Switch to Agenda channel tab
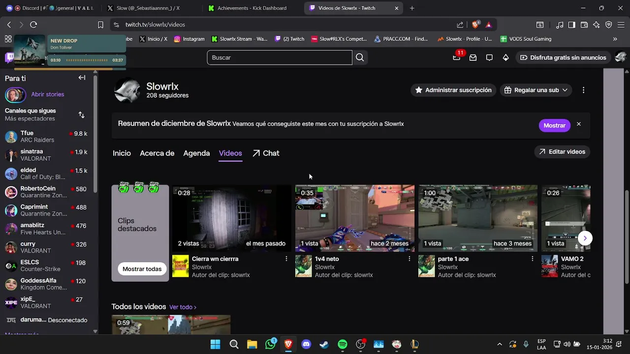The width and height of the screenshot is (630, 354). click(196, 153)
